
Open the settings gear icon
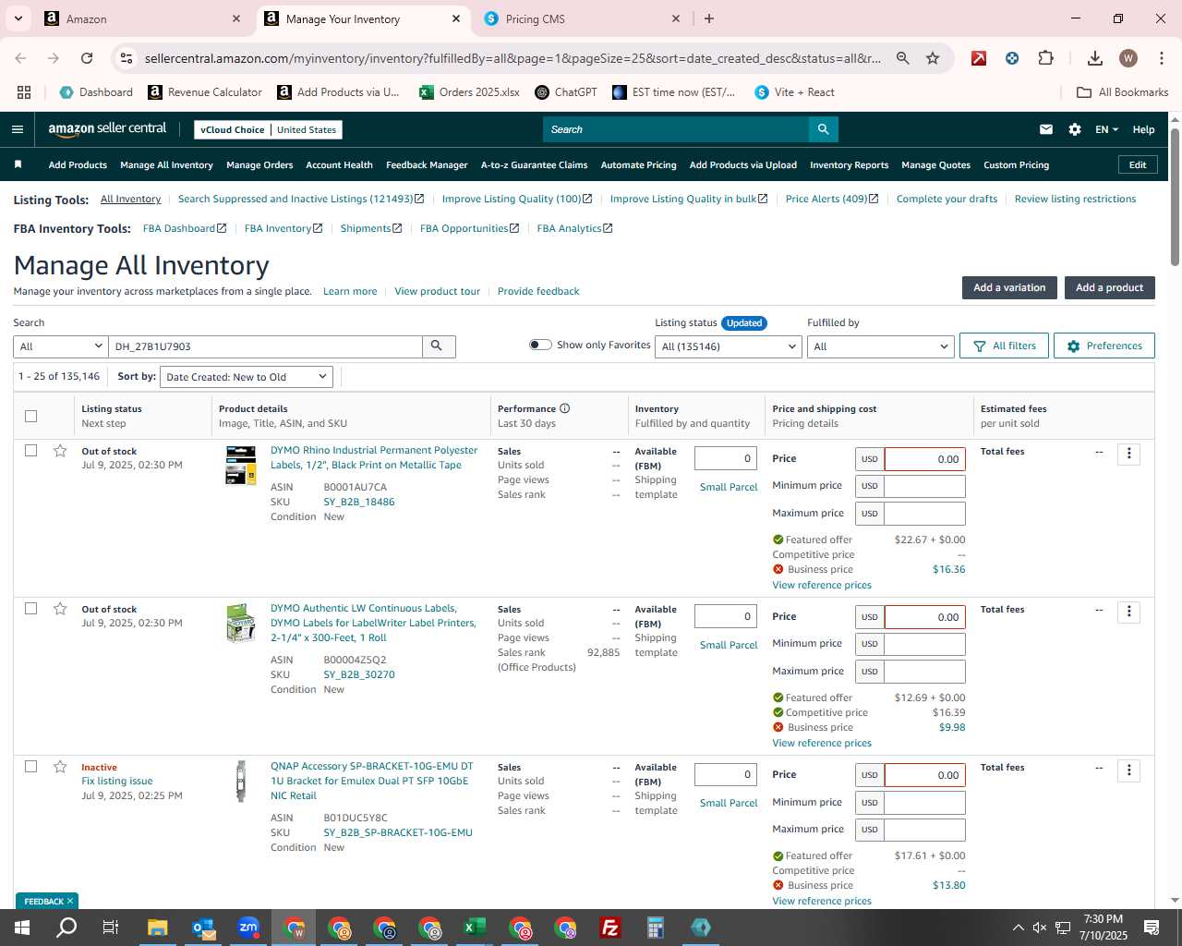coord(1075,129)
